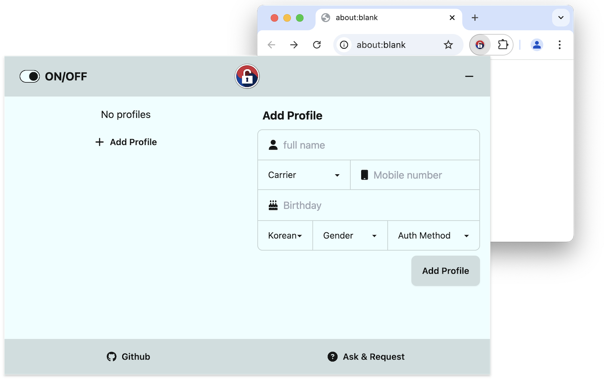The image size is (609, 380).
Task: Click the full name input field
Action: pos(369,145)
